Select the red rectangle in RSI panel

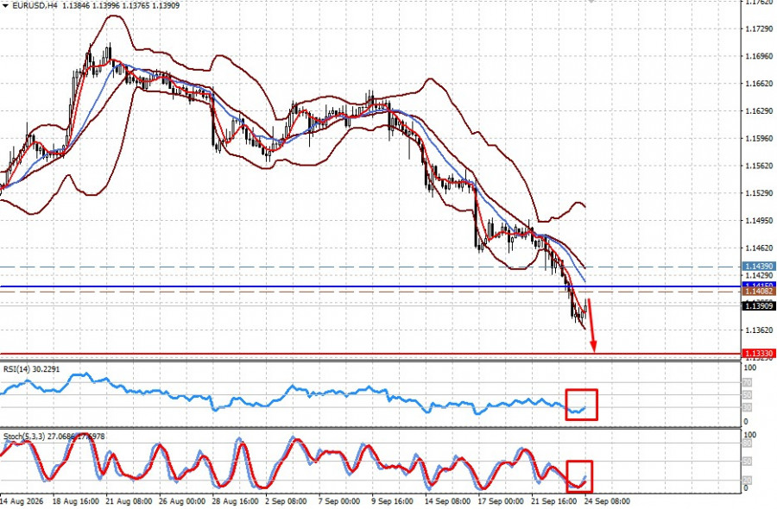(x=581, y=405)
